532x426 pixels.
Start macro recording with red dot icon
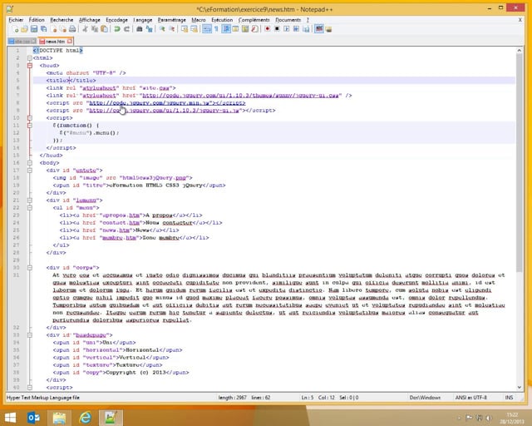click(268, 29)
